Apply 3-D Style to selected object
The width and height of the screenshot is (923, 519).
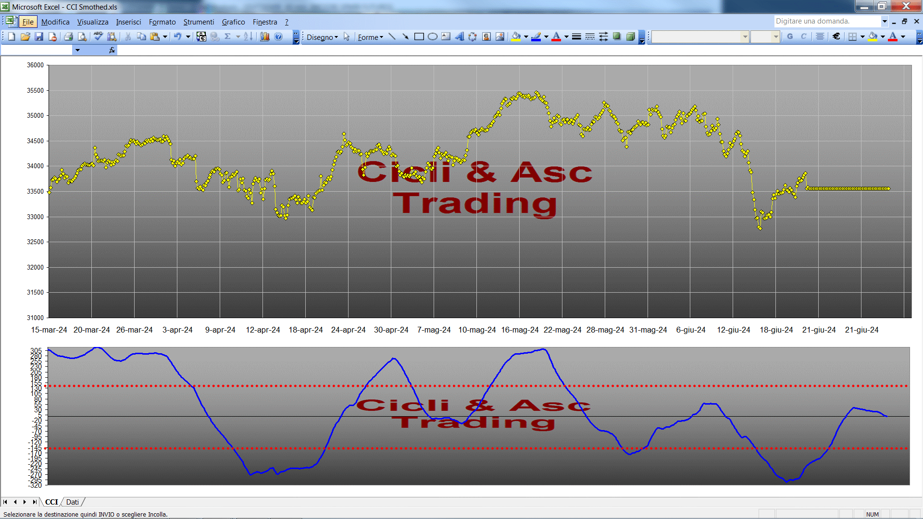click(631, 37)
